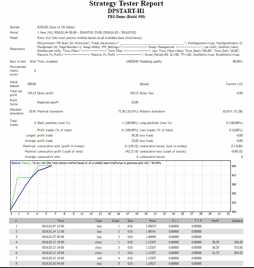
Task: Click the 'sell' type cell in row 7
Action: coord(99,258)
